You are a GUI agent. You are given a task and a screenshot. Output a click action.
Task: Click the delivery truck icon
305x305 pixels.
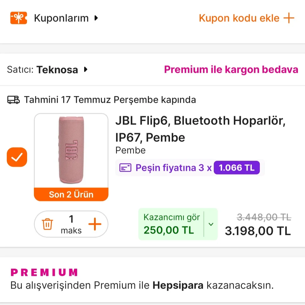[13, 100]
